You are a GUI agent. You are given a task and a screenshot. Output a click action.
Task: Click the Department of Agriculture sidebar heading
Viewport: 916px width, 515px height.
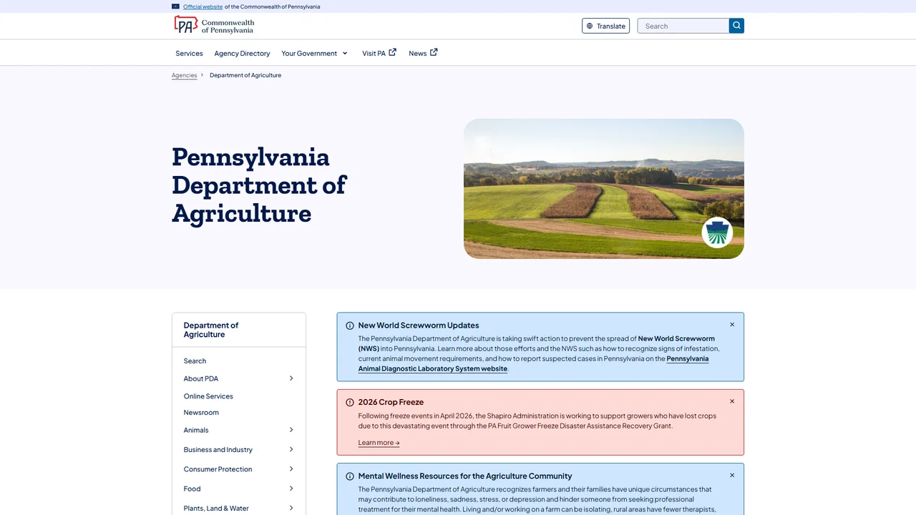[x=211, y=330]
